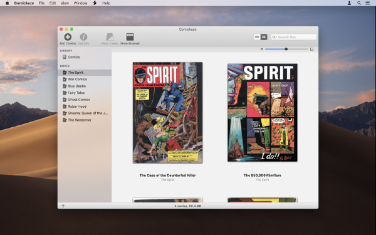Select the Blue Beetle box

pos(85,86)
